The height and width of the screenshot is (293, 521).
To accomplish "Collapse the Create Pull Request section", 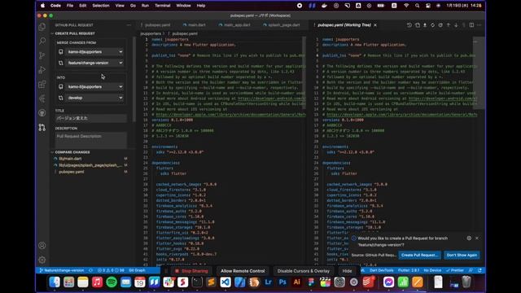I will [x=75, y=33].
